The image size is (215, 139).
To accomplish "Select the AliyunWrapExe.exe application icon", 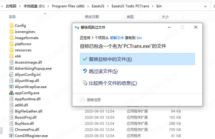I will click(11, 87).
